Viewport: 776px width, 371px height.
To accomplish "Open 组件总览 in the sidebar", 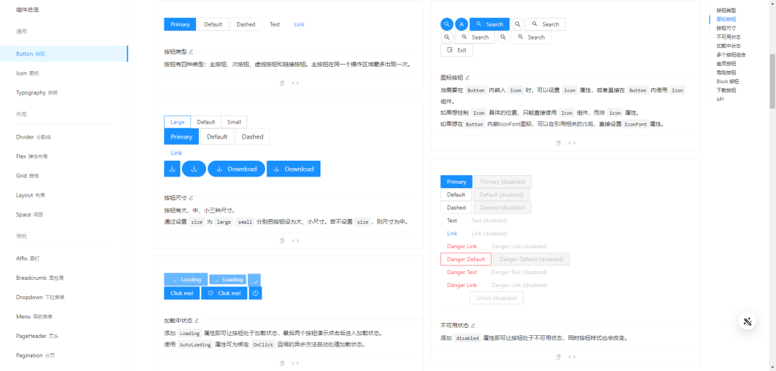I will click(x=28, y=9).
